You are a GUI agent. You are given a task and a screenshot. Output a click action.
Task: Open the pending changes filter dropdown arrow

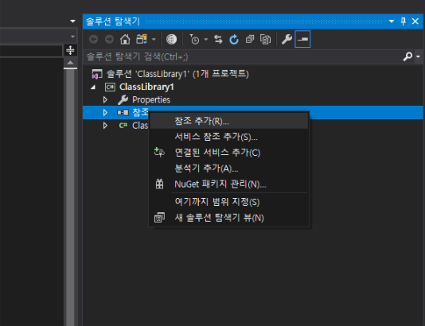(x=206, y=40)
